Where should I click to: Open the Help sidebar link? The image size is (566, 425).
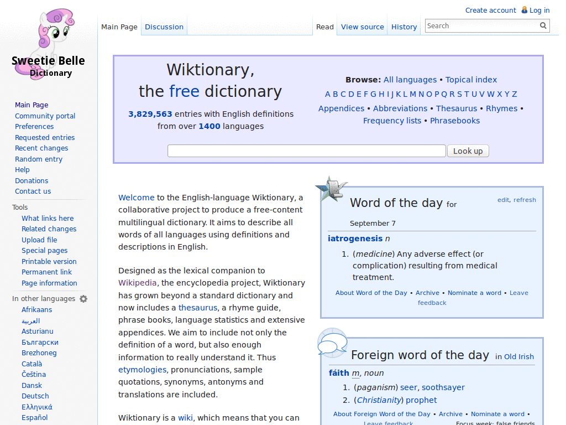click(x=22, y=170)
